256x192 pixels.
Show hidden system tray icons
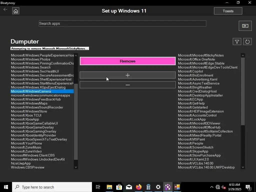pyautogui.click(x=211, y=187)
